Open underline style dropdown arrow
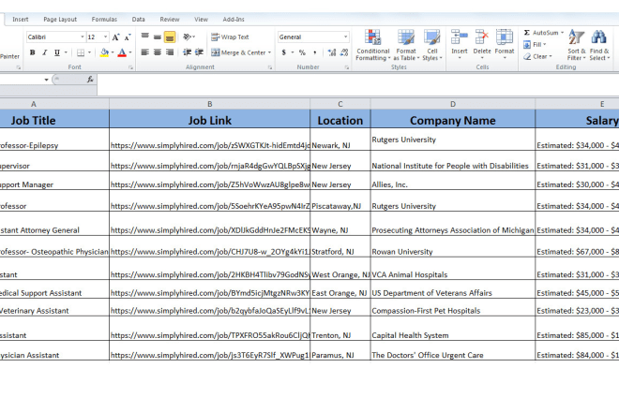The width and height of the screenshot is (619, 412). pos(66,52)
